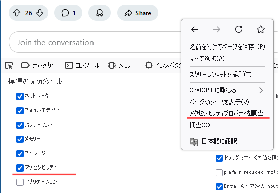
Task: Choose スクリーンショットを撮影(T) menu item
Action: pos(227,75)
